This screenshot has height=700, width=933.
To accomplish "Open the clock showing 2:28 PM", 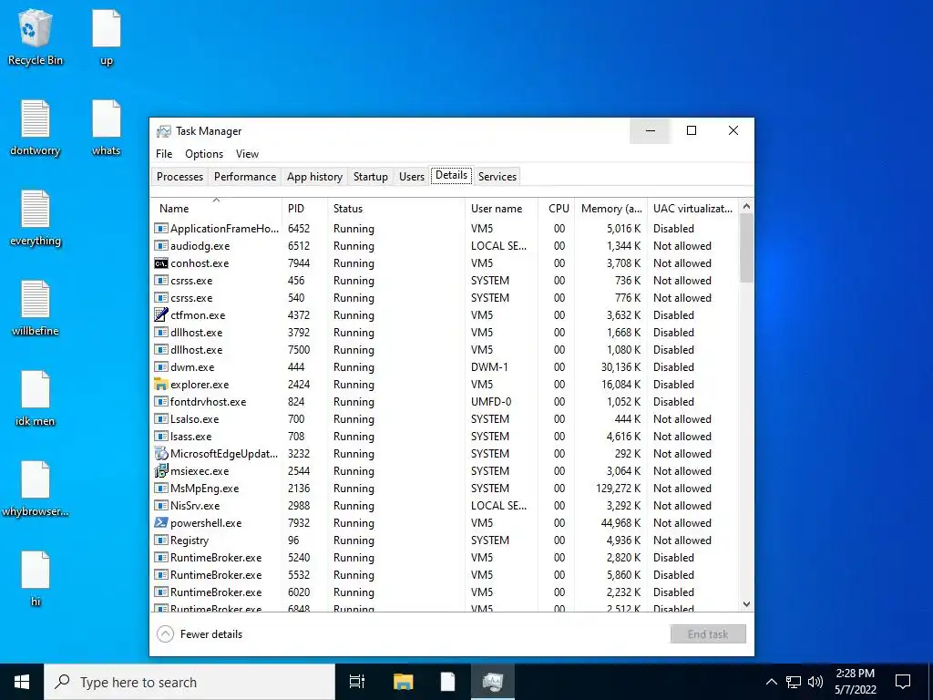I will (855, 682).
